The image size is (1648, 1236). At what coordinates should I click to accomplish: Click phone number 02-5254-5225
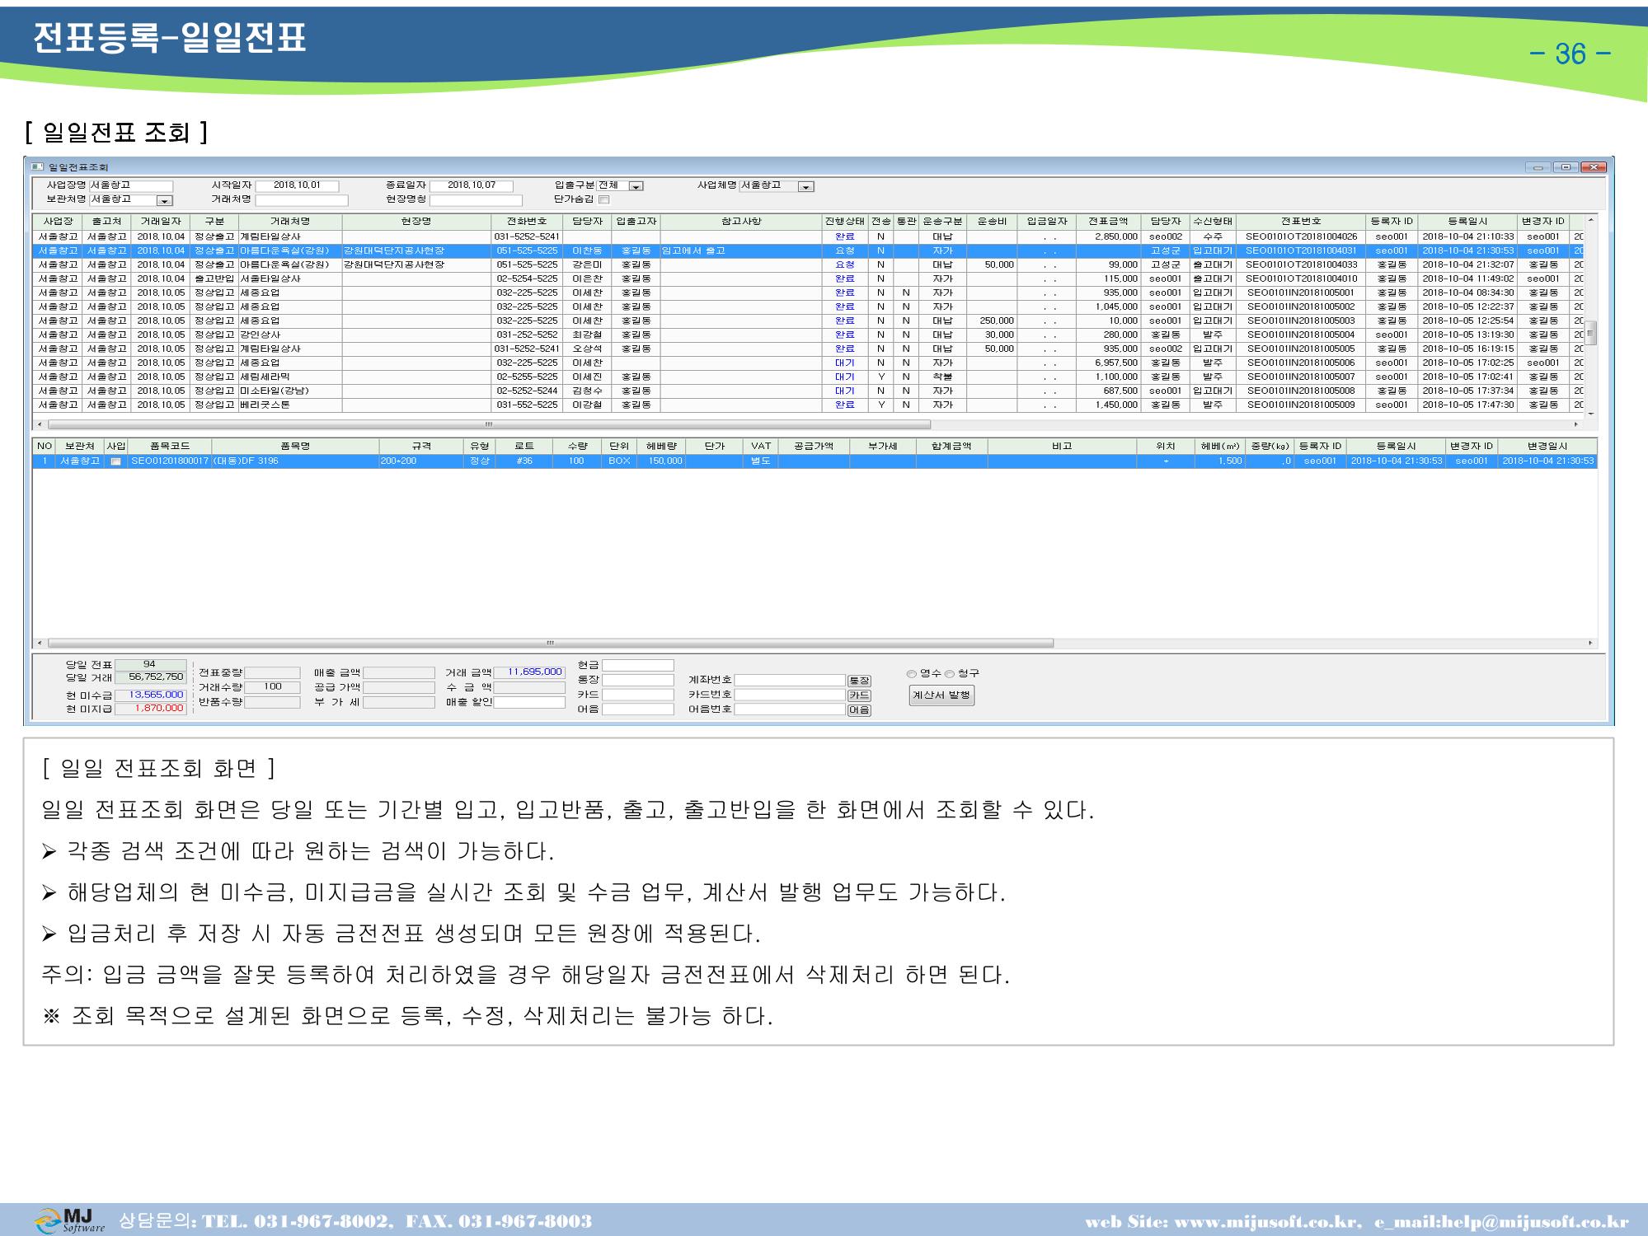pyautogui.click(x=527, y=279)
